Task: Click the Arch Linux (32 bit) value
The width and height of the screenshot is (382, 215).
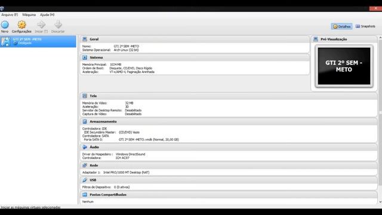Action: tap(126, 50)
